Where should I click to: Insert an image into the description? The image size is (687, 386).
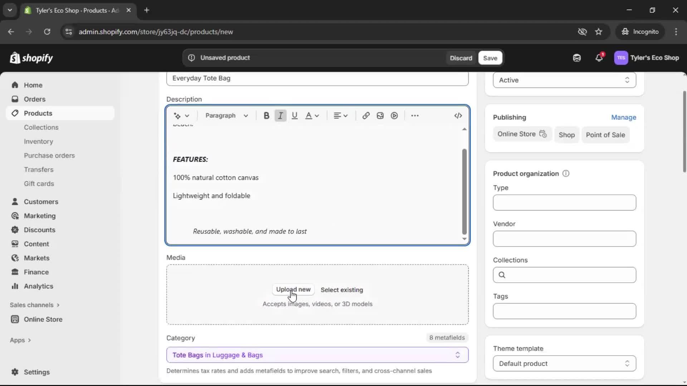380,115
